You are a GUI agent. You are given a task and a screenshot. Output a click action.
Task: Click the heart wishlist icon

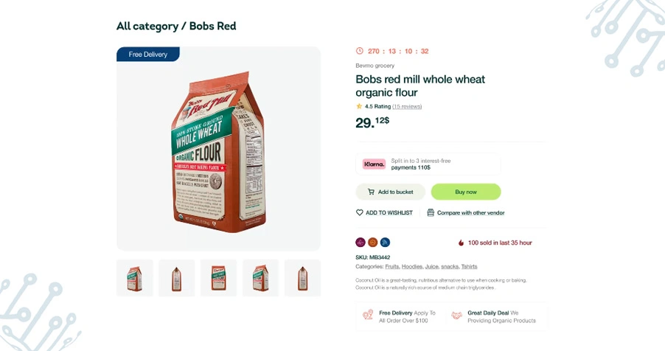pos(360,212)
